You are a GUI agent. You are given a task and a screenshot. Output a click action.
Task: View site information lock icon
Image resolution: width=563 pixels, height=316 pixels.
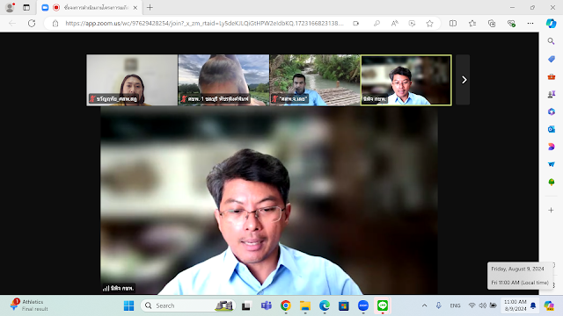click(55, 24)
